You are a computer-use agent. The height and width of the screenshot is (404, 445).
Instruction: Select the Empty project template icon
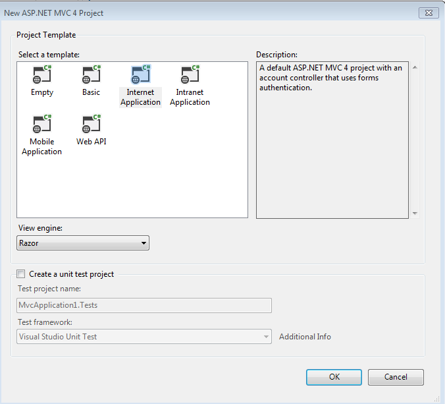42,75
